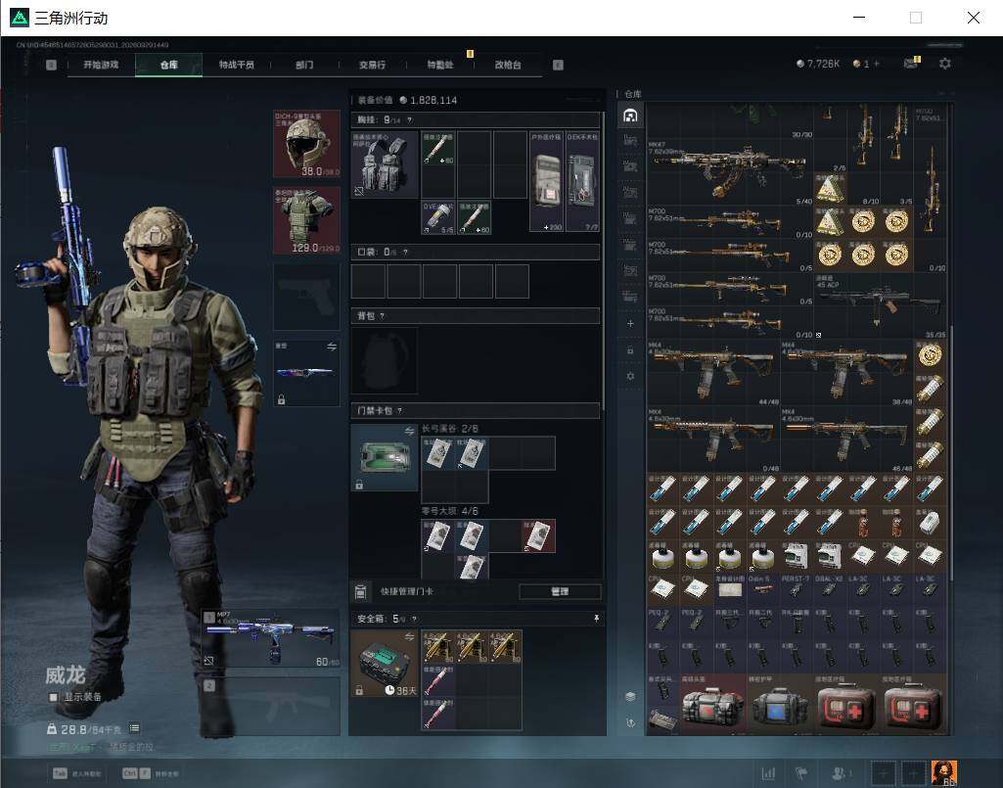The width and height of the screenshot is (1003, 788).
Task: Click the help icon next to 胸挂
Action: click(409, 119)
